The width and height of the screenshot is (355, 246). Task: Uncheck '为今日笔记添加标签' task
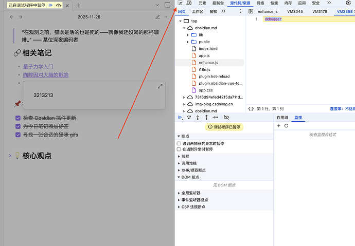pos(18,126)
